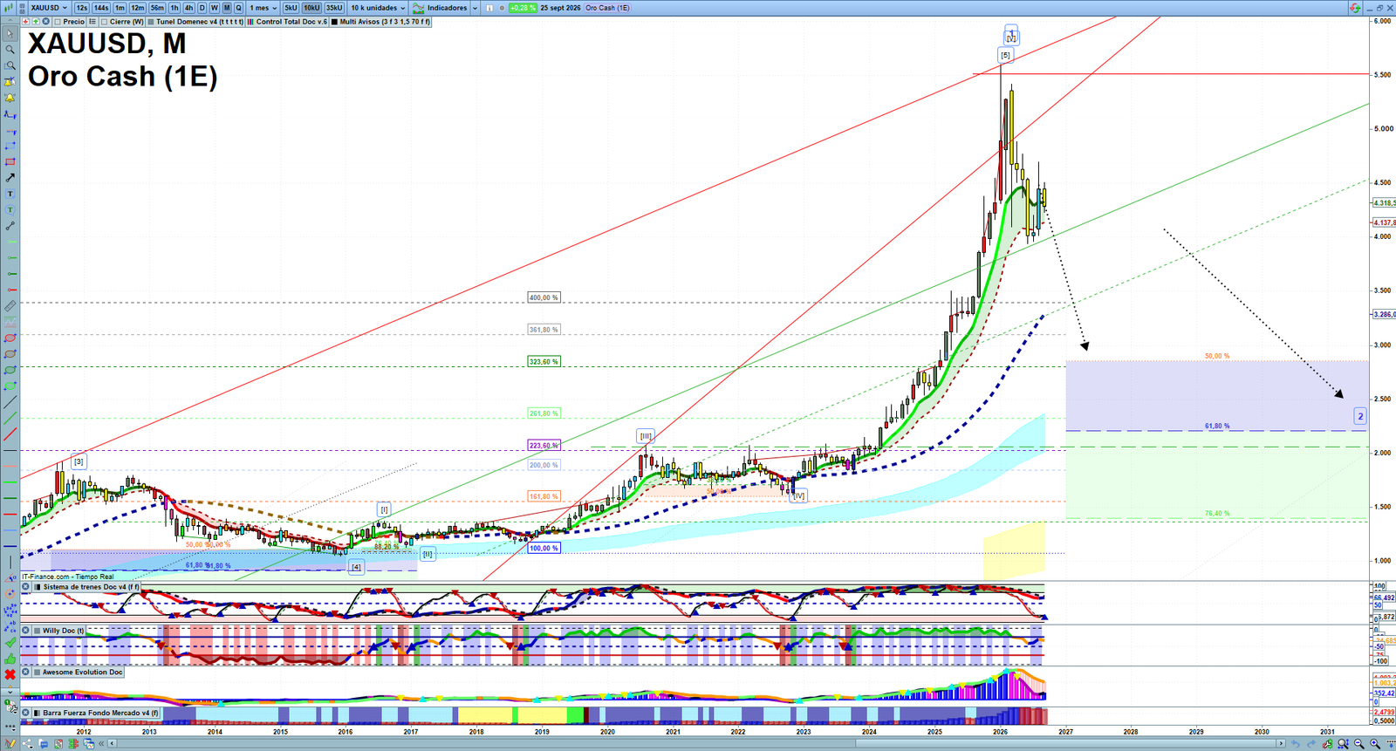1396x751 pixels.
Task: Click the 35kU units button
Action: (334, 8)
